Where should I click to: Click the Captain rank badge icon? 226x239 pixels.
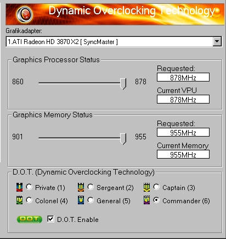tap(146, 187)
